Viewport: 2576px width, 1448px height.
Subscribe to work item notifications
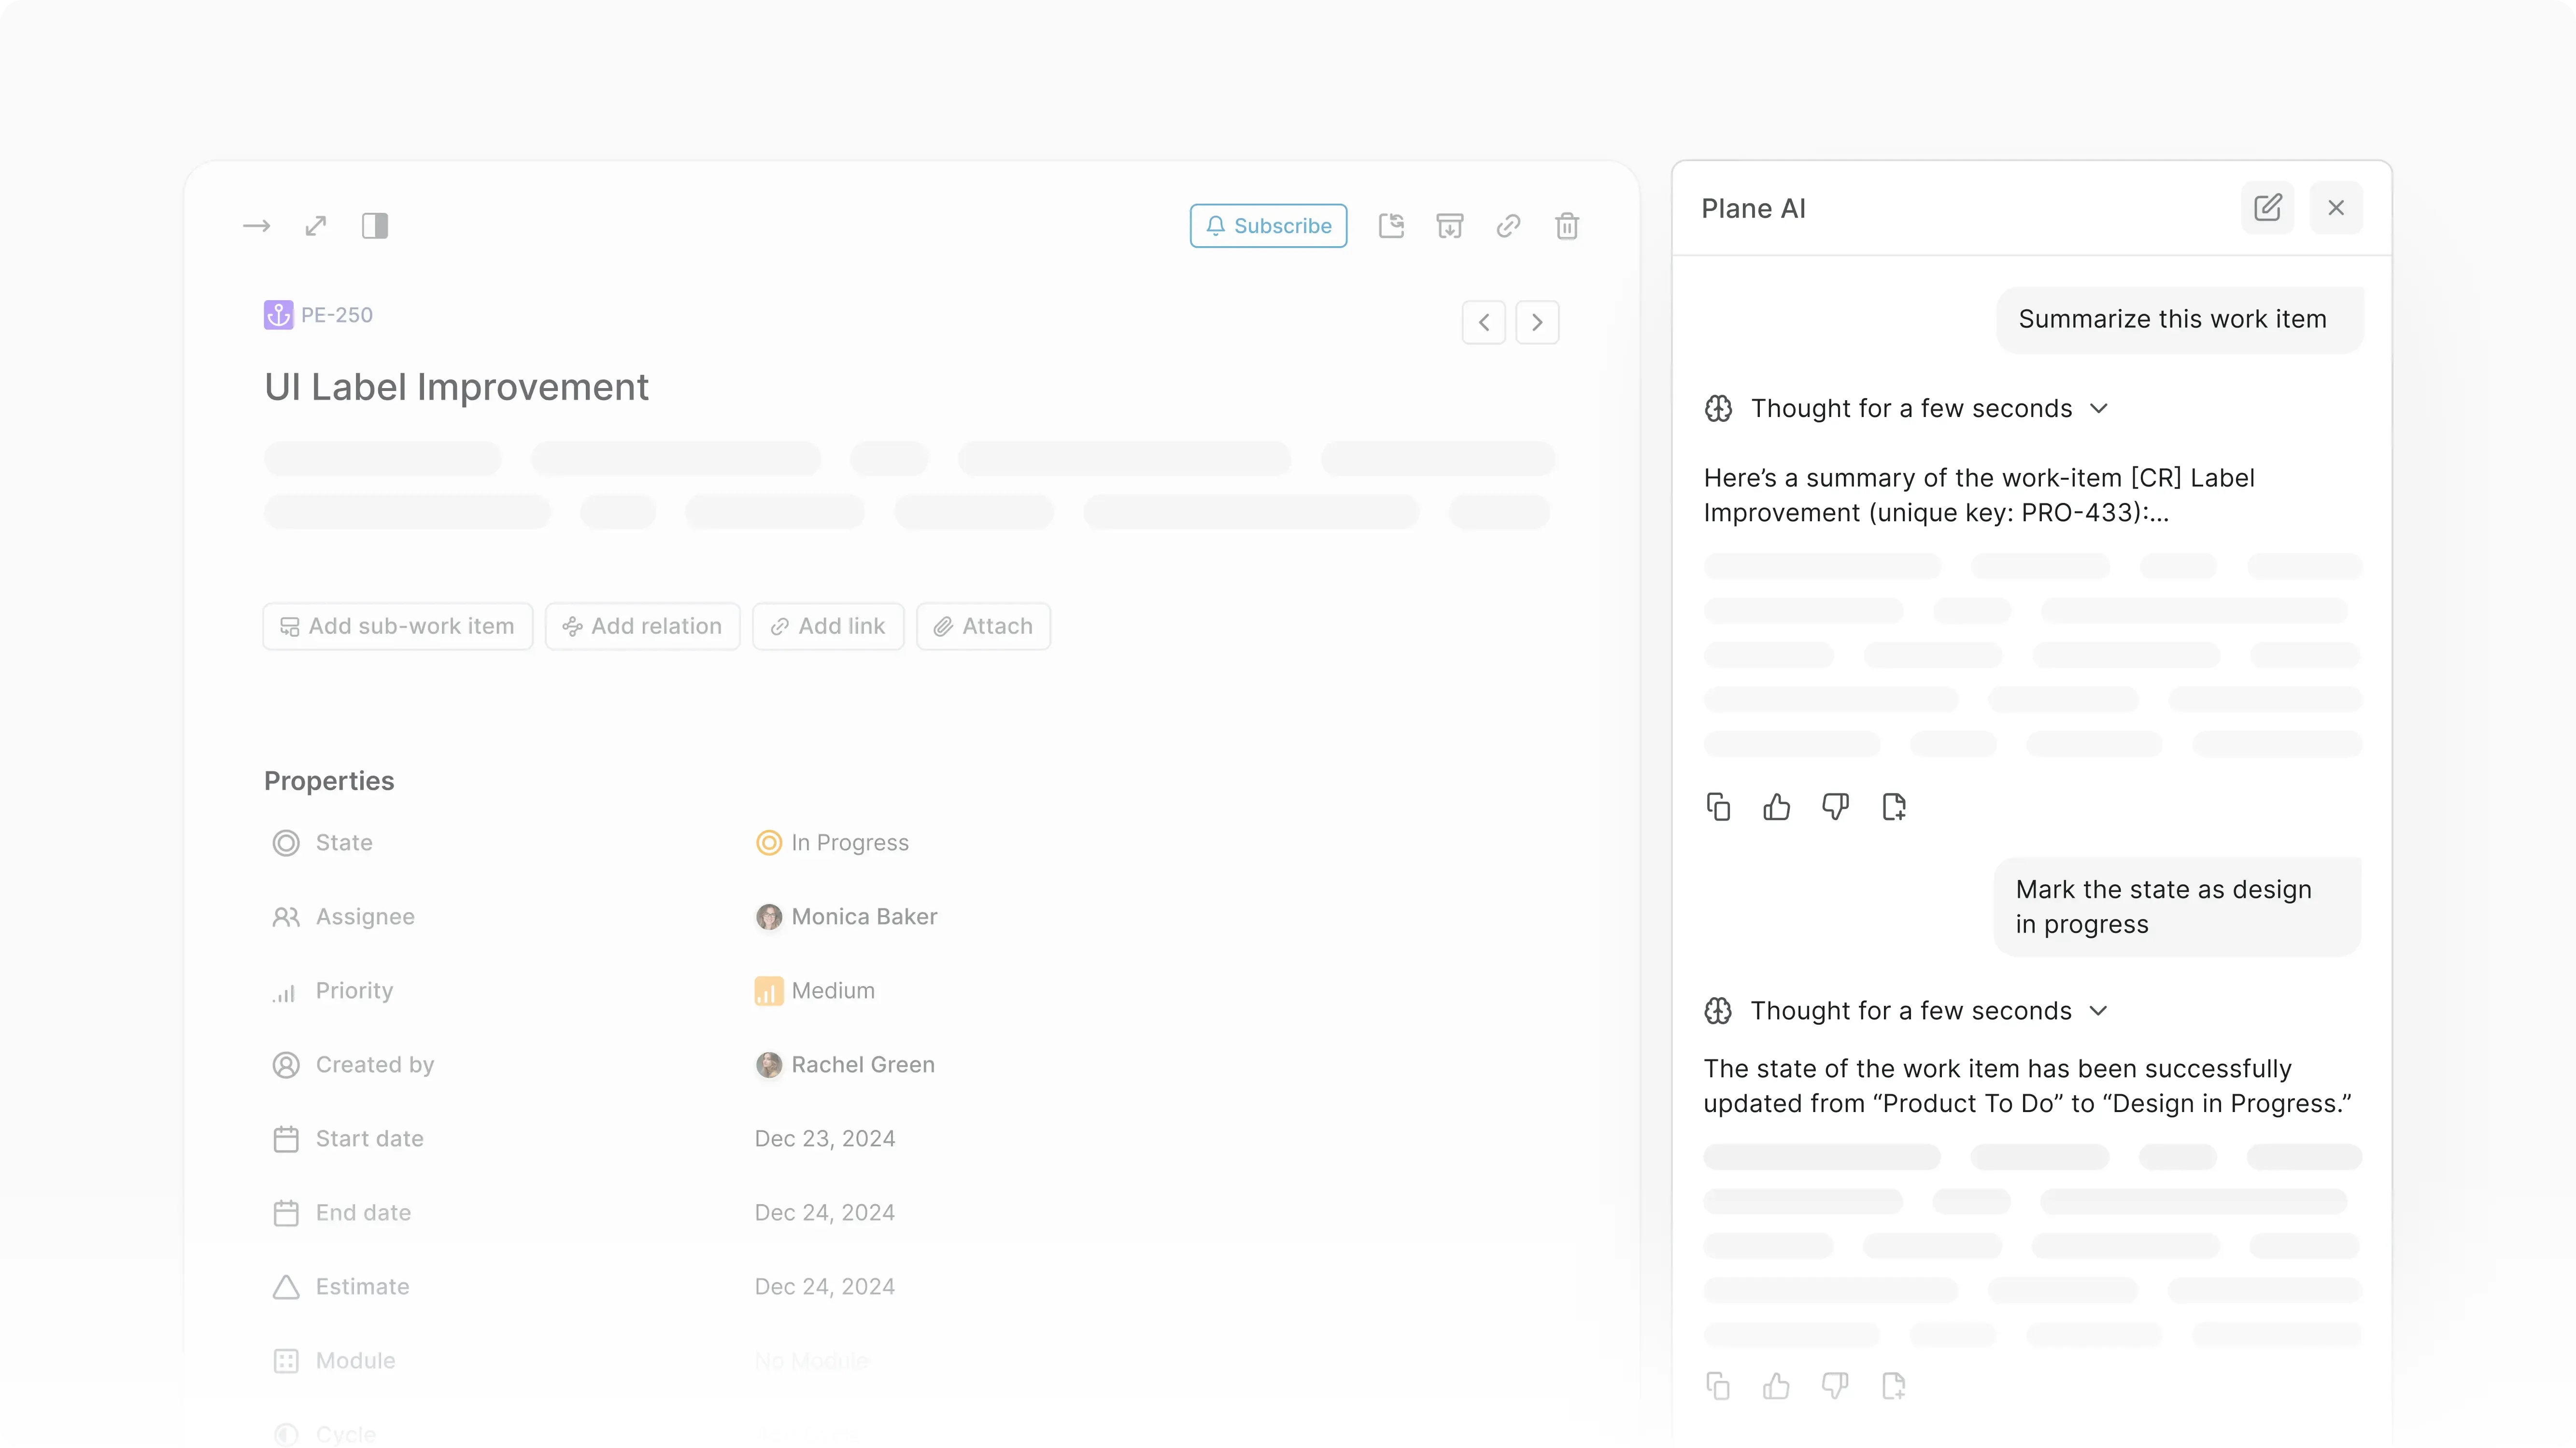click(x=1268, y=226)
